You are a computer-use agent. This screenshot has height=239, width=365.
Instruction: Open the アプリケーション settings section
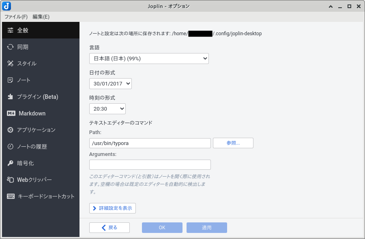point(41,130)
